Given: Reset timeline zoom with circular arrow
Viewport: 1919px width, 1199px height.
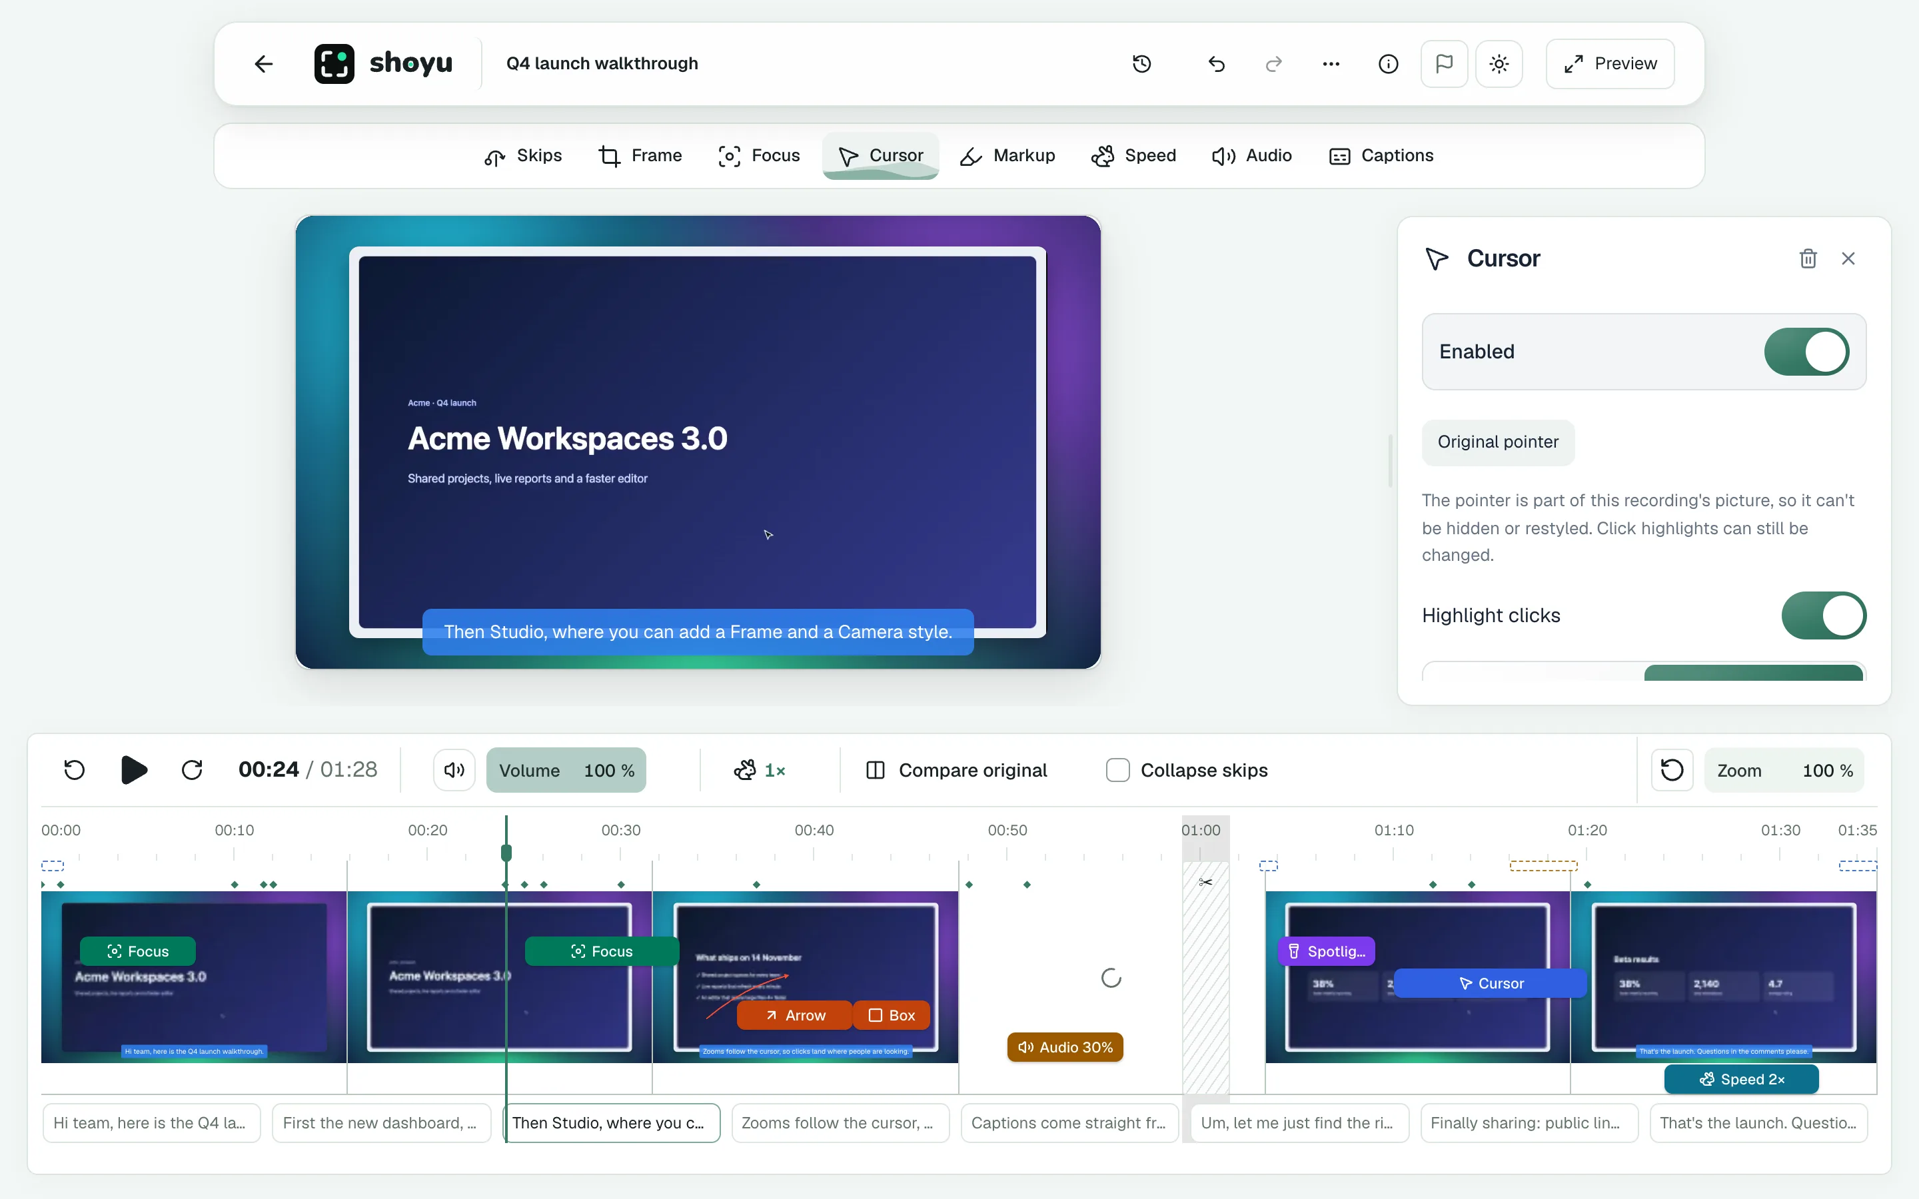Looking at the screenshot, I should point(1672,770).
